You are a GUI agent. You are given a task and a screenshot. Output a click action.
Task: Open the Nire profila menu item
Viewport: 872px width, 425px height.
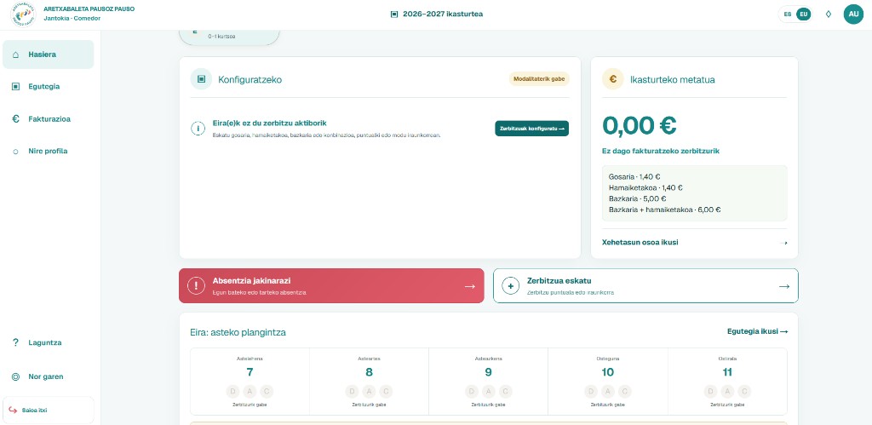point(49,151)
